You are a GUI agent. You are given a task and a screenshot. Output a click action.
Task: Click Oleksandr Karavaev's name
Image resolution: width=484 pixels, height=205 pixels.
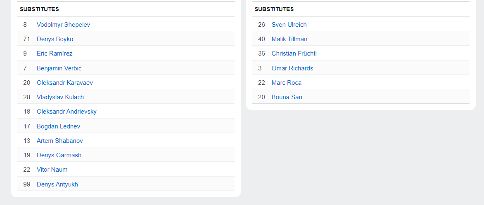(65, 83)
